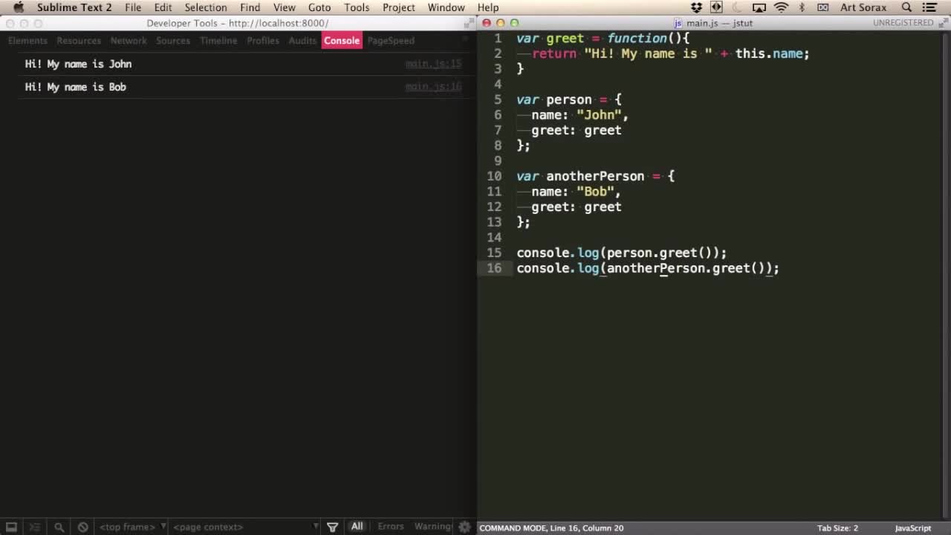Open the Window menu
The width and height of the screenshot is (951, 535).
coord(447,7)
